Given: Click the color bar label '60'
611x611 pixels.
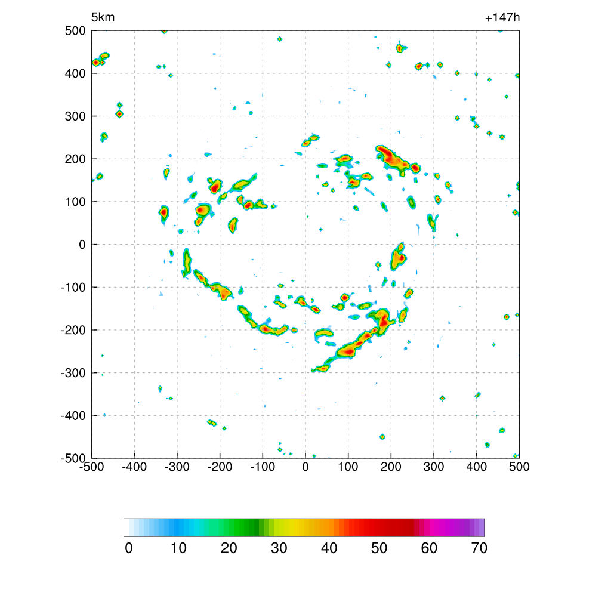Looking at the screenshot, I should (x=429, y=548).
